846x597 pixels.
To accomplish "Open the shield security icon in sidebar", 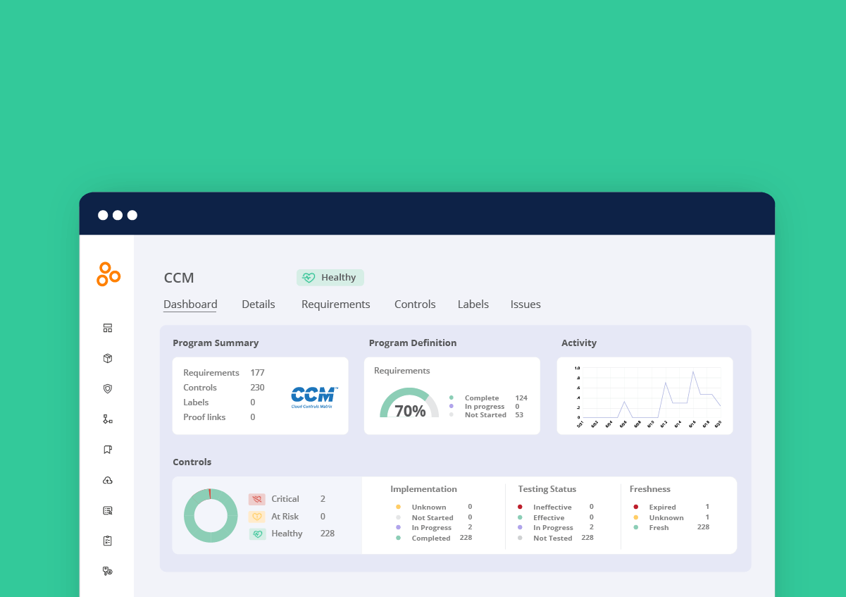I will pyautogui.click(x=108, y=388).
